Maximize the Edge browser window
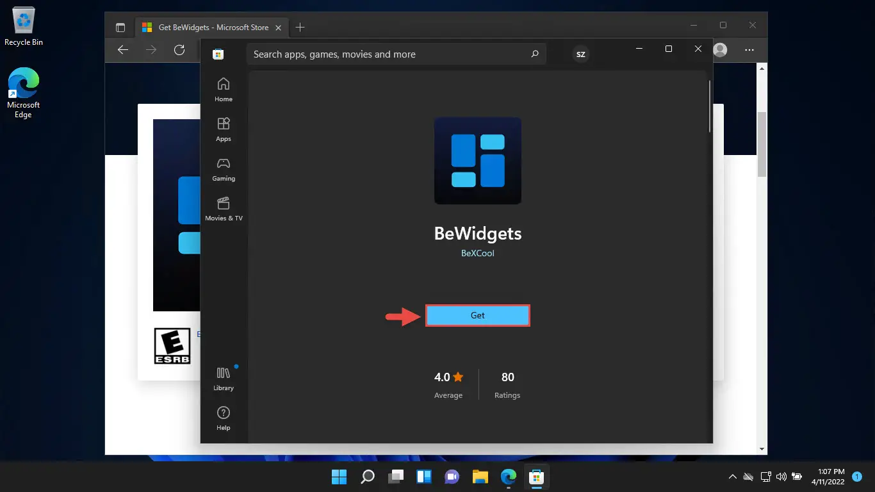 click(723, 25)
